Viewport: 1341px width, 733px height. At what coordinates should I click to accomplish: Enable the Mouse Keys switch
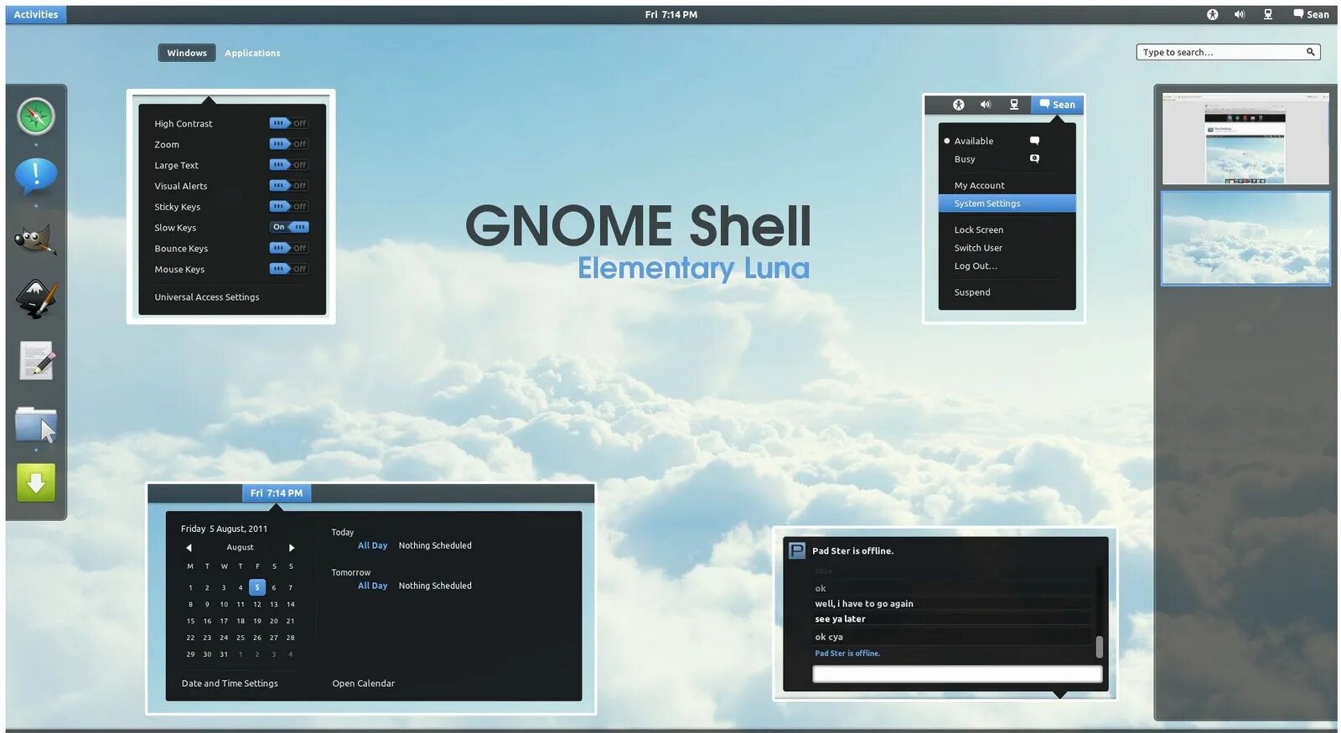[x=288, y=269]
